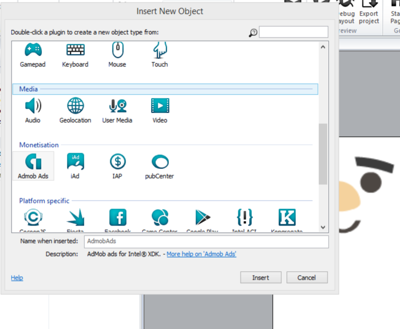Select the Audio plugin
This screenshot has width=400, height=329.
coord(33,105)
